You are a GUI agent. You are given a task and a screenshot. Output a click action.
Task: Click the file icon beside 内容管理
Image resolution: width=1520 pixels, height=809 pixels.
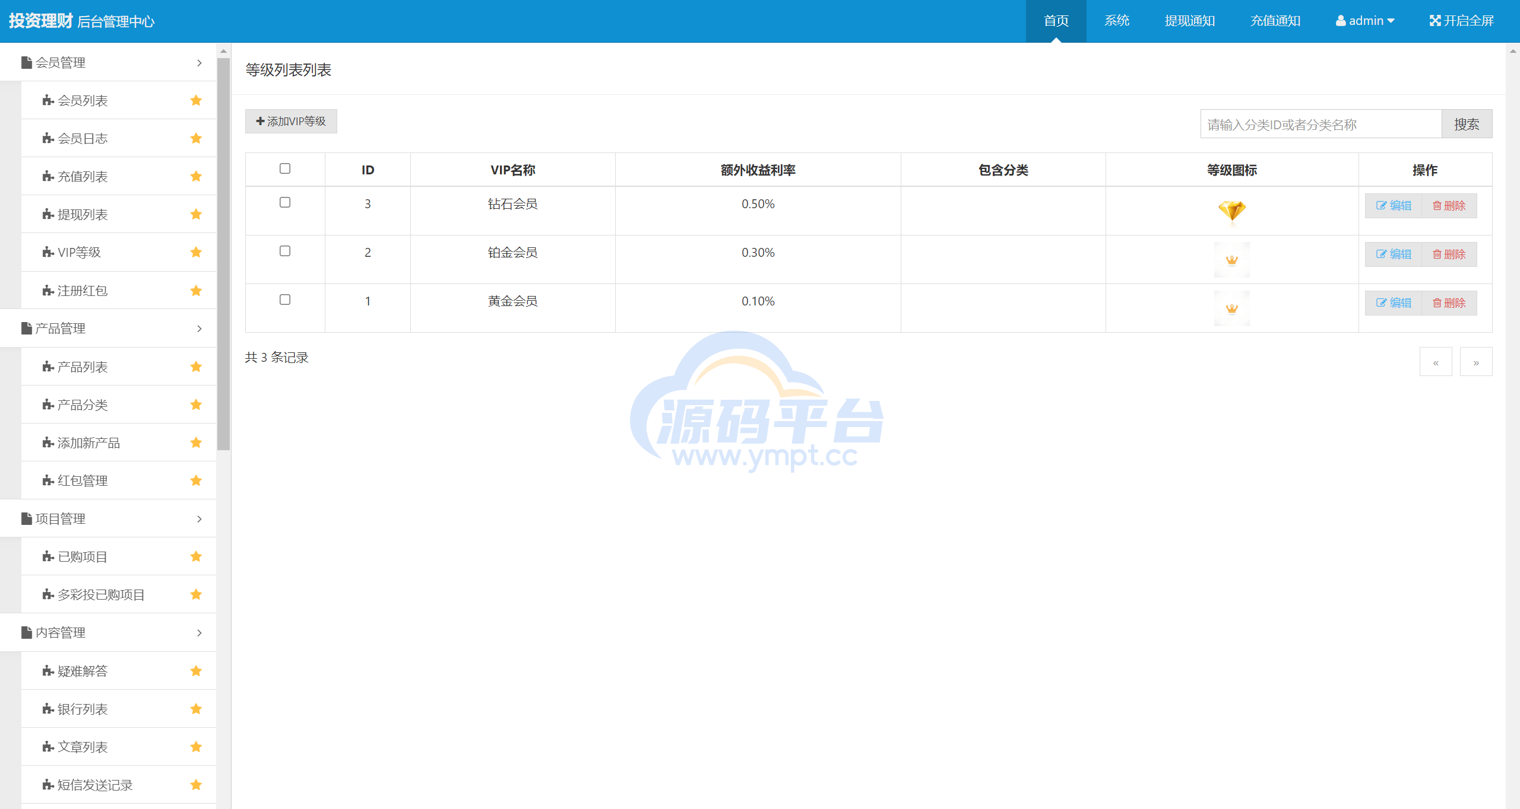27,632
